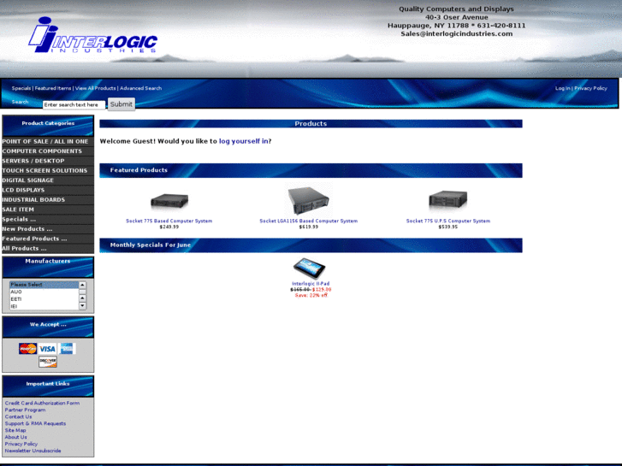
Task: Open Credit Card Authorization Form link
Action: click(x=42, y=403)
